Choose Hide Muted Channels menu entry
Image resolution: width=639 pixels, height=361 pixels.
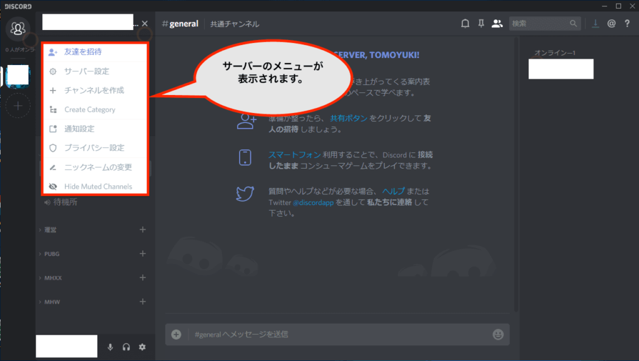98,187
